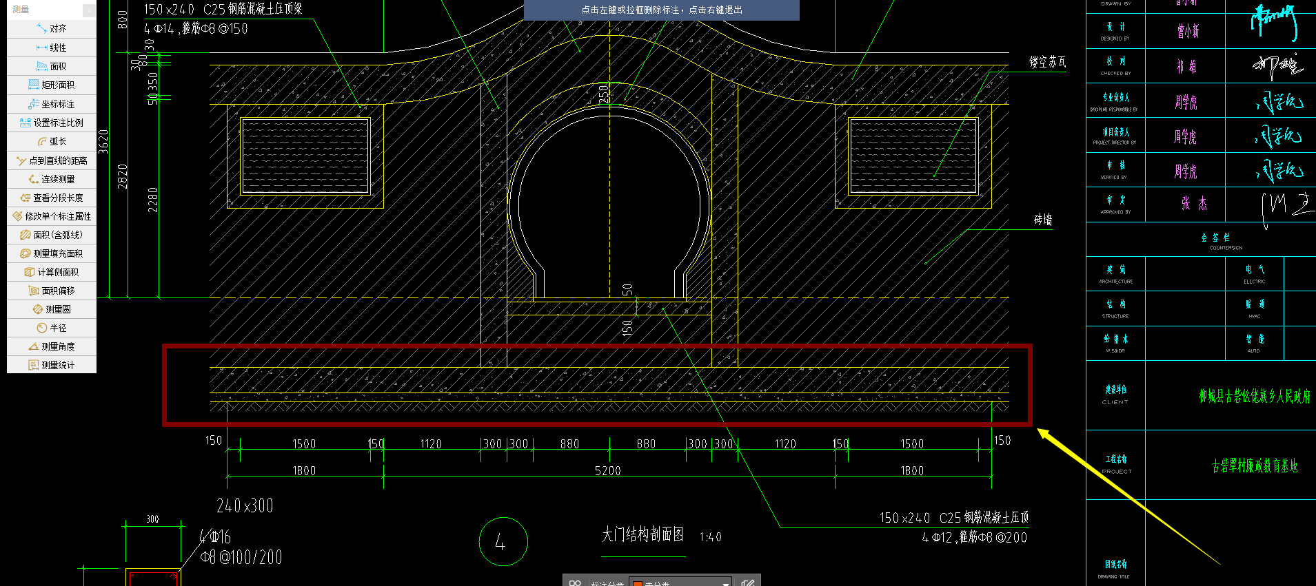Image resolution: width=1316 pixels, height=586 pixels.
Task: Choose the 半径 radius tool
Action: [x=52, y=328]
